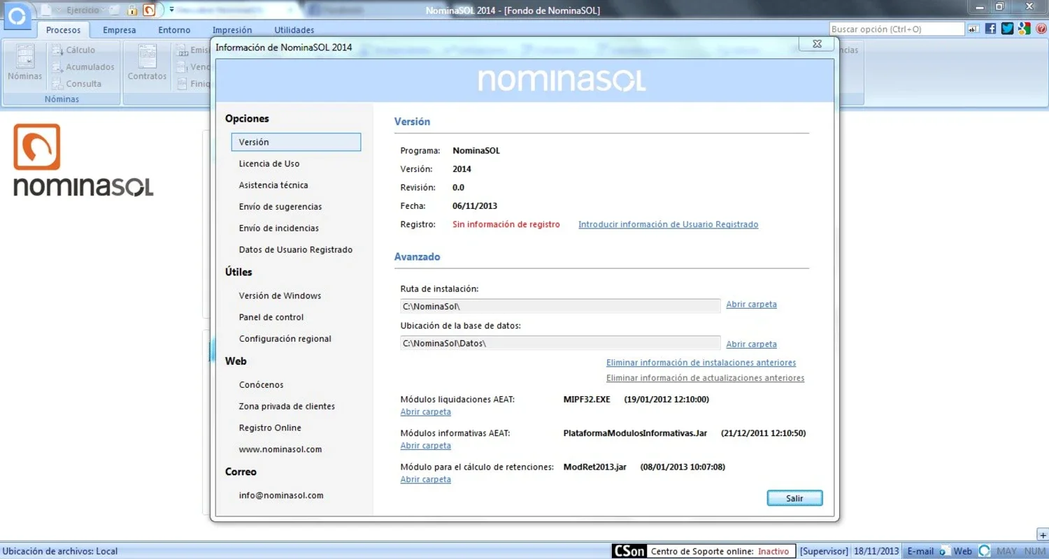Click 'Eliminar información de actualizaciones anteriores'
The width and height of the screenshot is (1049, 559).
coord(705,378)
